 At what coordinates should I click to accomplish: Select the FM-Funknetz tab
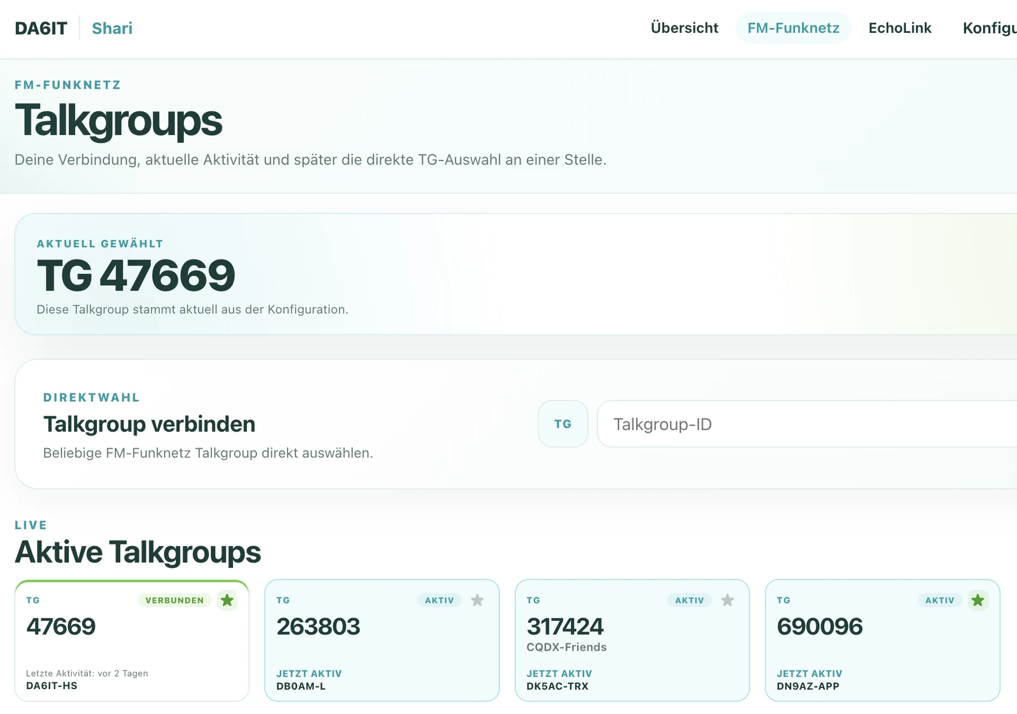click(x=793, y=28)
